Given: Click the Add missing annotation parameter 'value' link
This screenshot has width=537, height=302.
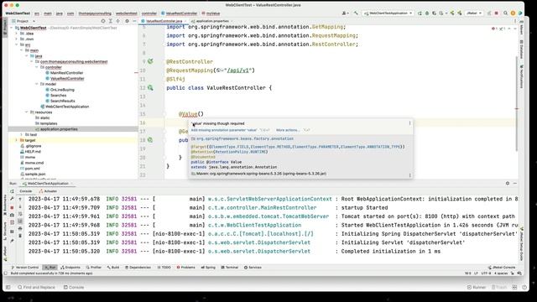Looking at the screenshot, I should pos(224,130).
